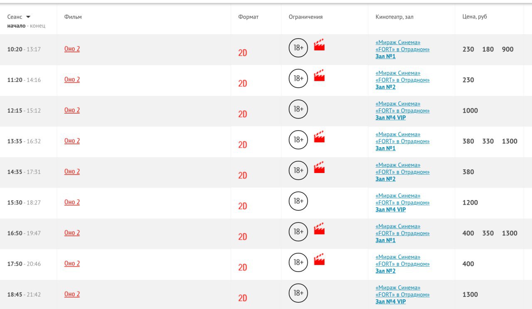This screenshot has height=309, width=532.
Task: Open the Оно 2 link for the 14:35 session
Action: click(72, 171)
